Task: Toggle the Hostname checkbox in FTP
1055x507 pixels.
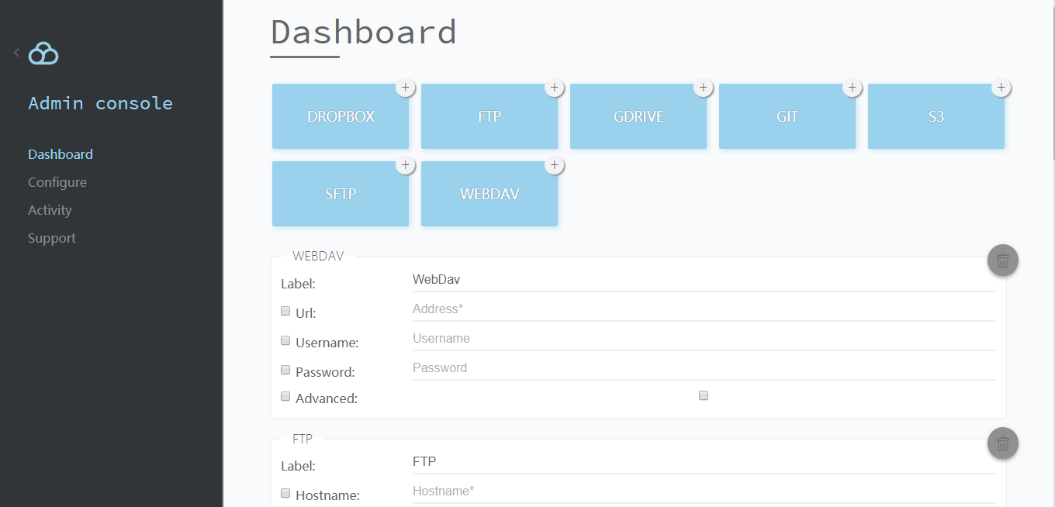Action: pos(285,493)
